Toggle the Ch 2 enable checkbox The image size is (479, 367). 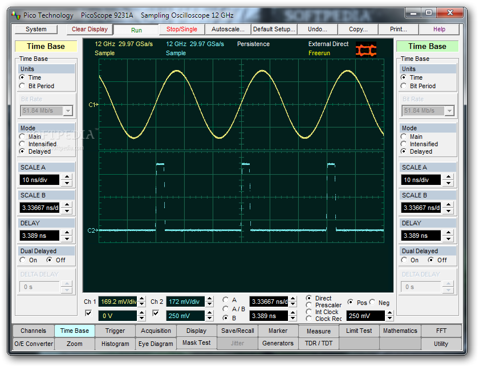click(x=156, y=313)
